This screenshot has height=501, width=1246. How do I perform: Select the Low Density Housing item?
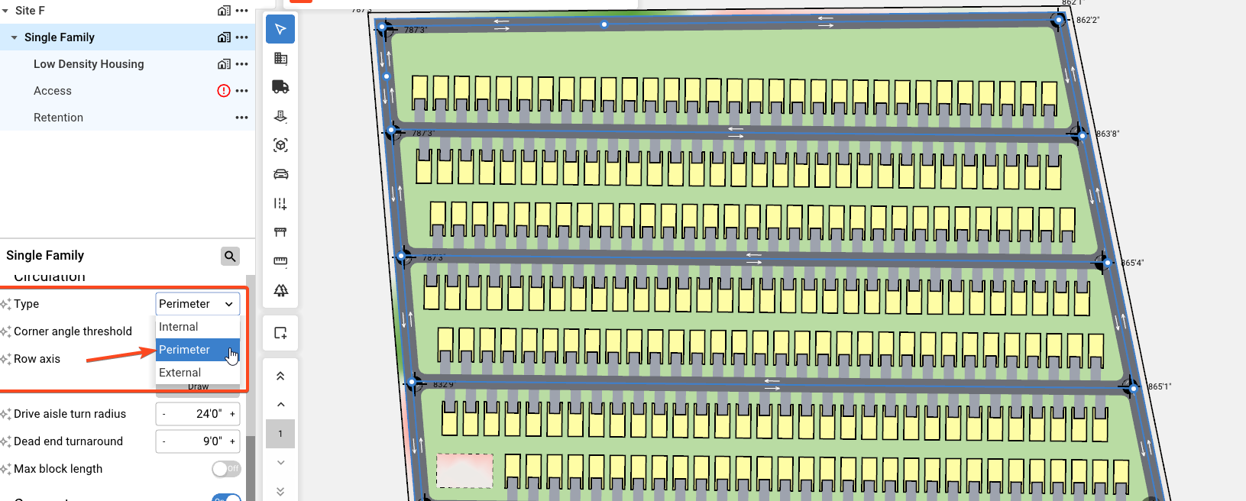click(x=89, y=64)
